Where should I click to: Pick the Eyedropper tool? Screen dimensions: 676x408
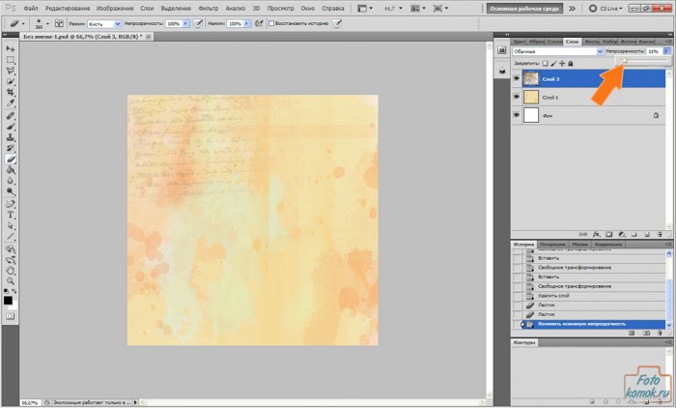(10, 103)
